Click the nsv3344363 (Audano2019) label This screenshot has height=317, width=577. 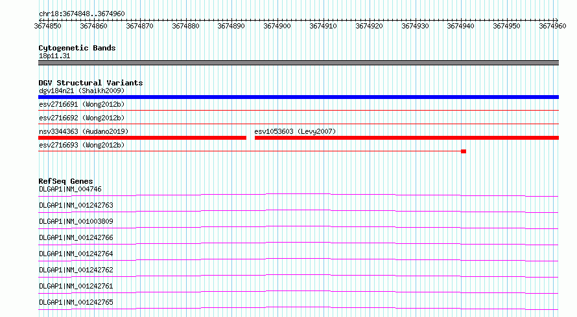[x=84, y=131]
